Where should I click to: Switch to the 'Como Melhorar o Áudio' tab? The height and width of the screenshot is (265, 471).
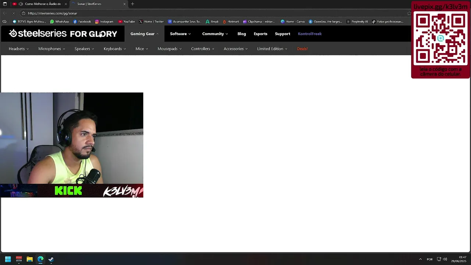point(40,4)
